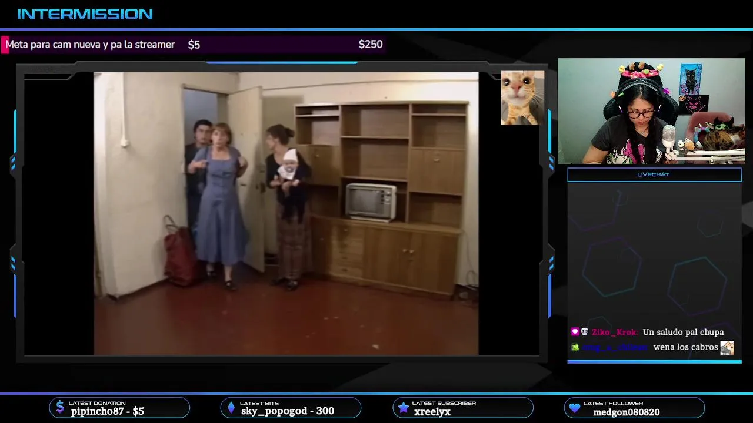Image resolution: width=753 pixels, height=423 pixels.
Task: Click the star Latest Subscriber icon
Action: (x=403, y=408)
